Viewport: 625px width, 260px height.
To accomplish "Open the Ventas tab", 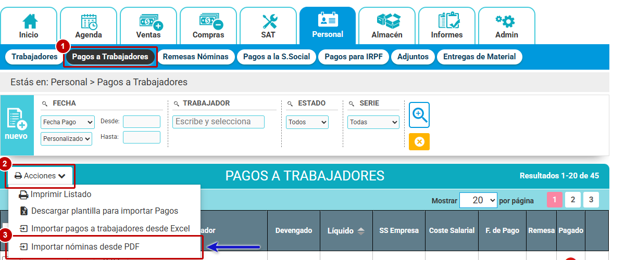I will tap(148, 25).
